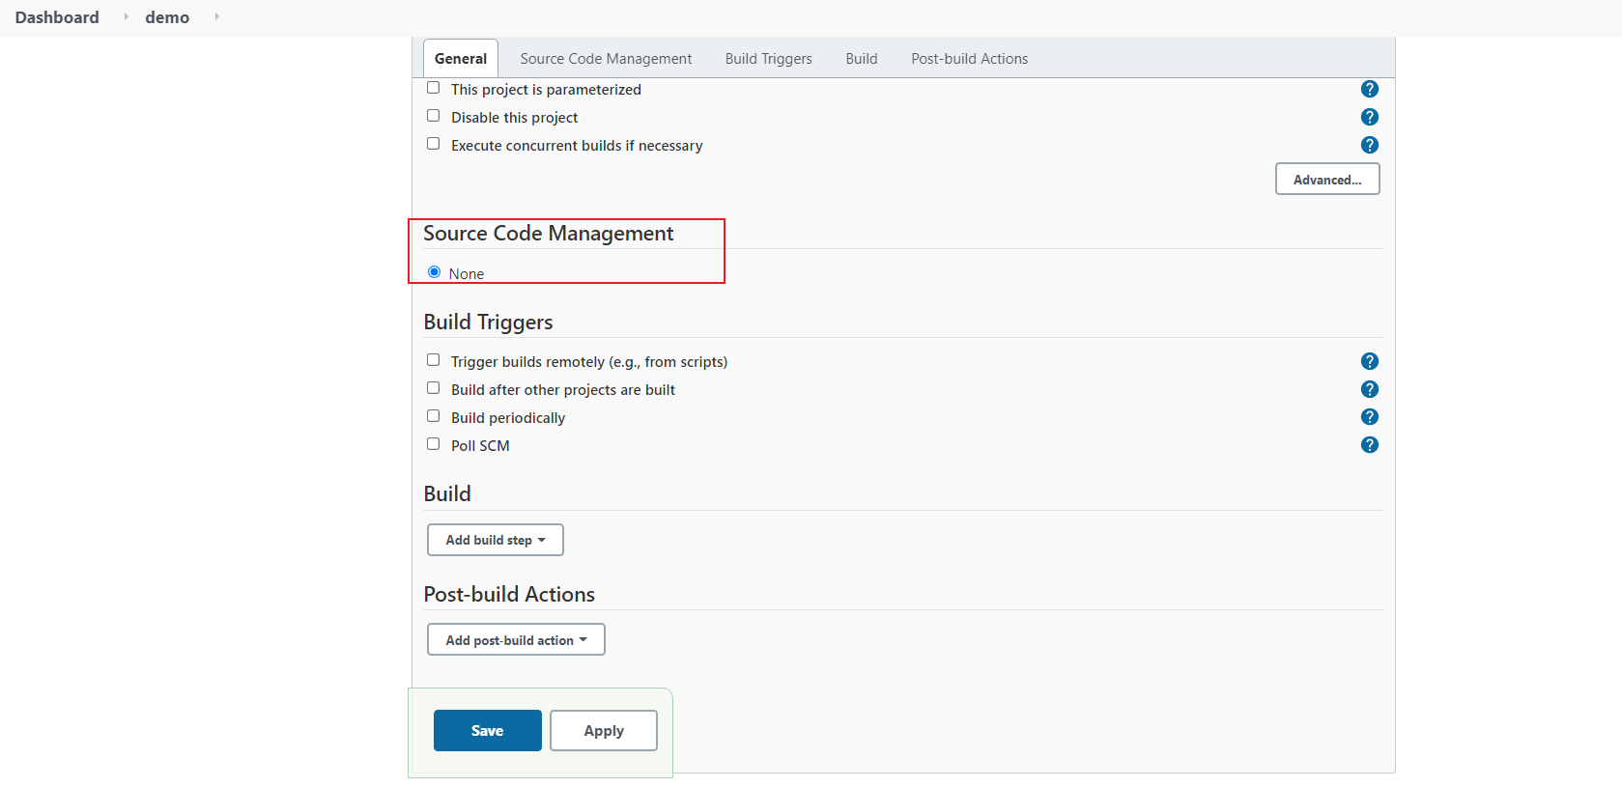This screenshot has width=1622, height=787.
Task: Show help for 'Build after other projects are built'
Action: 1369,389
